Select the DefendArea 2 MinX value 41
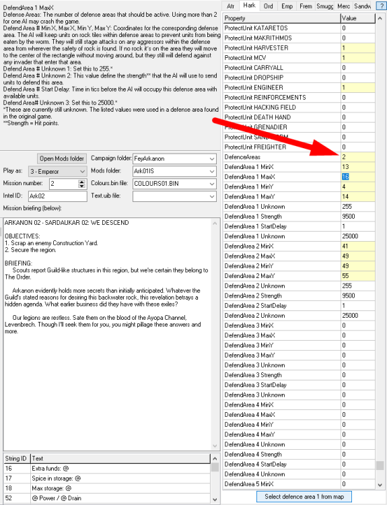 click(357, 246)
